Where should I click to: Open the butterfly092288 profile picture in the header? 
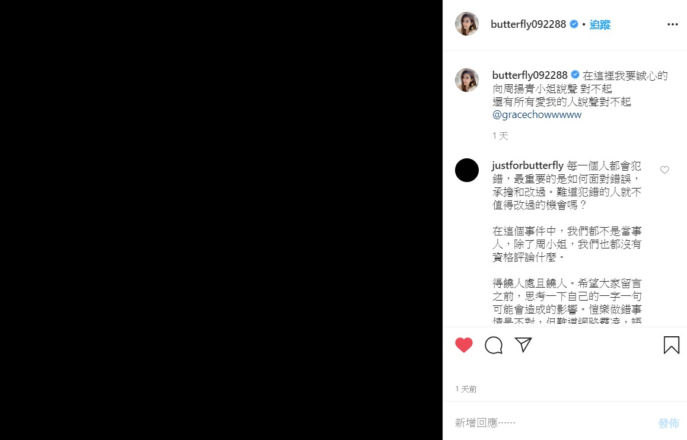[x=467, y=24]
